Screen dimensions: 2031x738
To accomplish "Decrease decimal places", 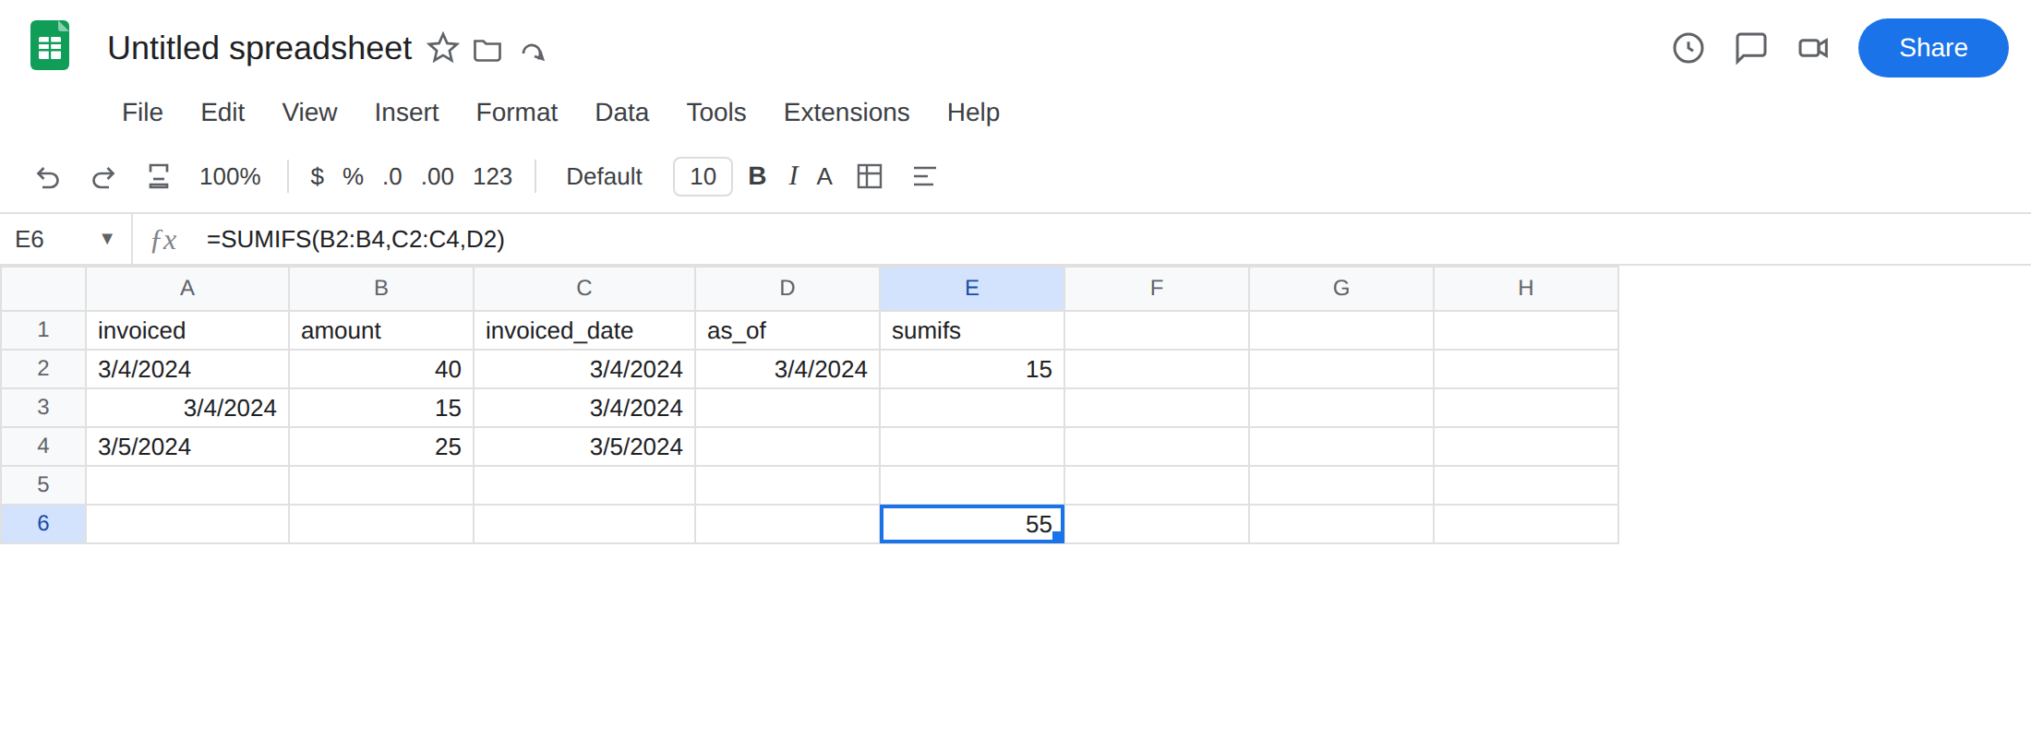I will click(392, 176).
